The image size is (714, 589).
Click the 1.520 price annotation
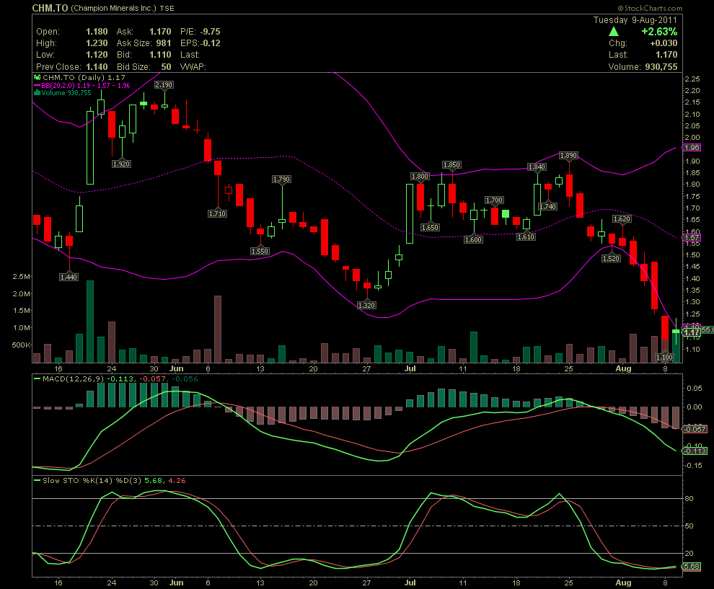(x=611, y=259)
